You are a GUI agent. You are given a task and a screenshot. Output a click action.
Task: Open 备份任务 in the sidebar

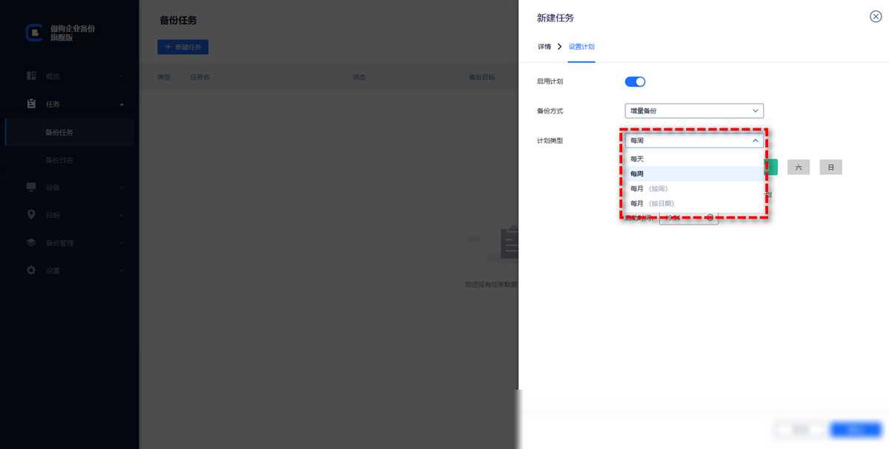pos(70,133)
